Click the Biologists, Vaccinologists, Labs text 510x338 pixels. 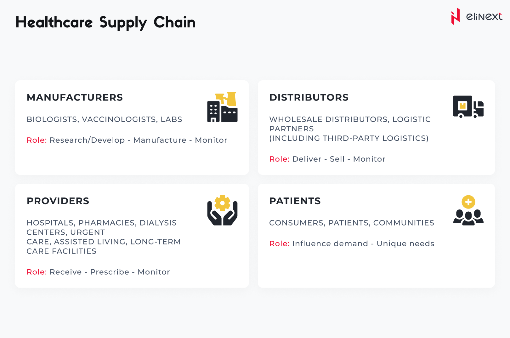[104, 119]
